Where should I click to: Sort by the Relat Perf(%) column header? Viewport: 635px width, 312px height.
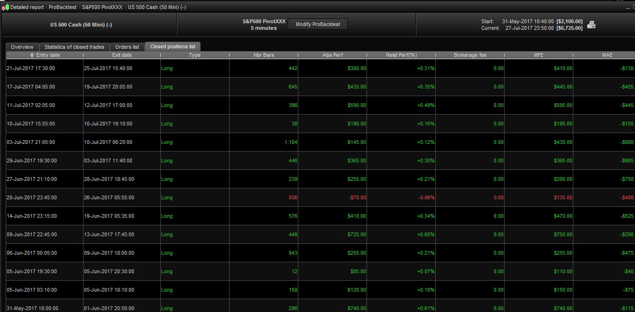pyautogui.click(x=401, y=55)
